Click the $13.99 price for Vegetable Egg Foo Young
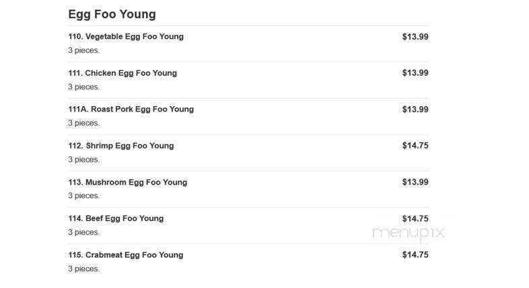The width and height of the screenshot is (529, 288). tap(415, 37)
